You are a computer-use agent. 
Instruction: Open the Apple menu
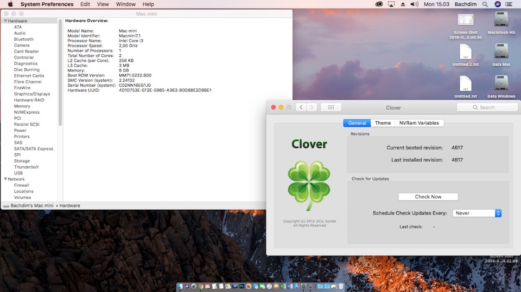click(x=10, y=4)
